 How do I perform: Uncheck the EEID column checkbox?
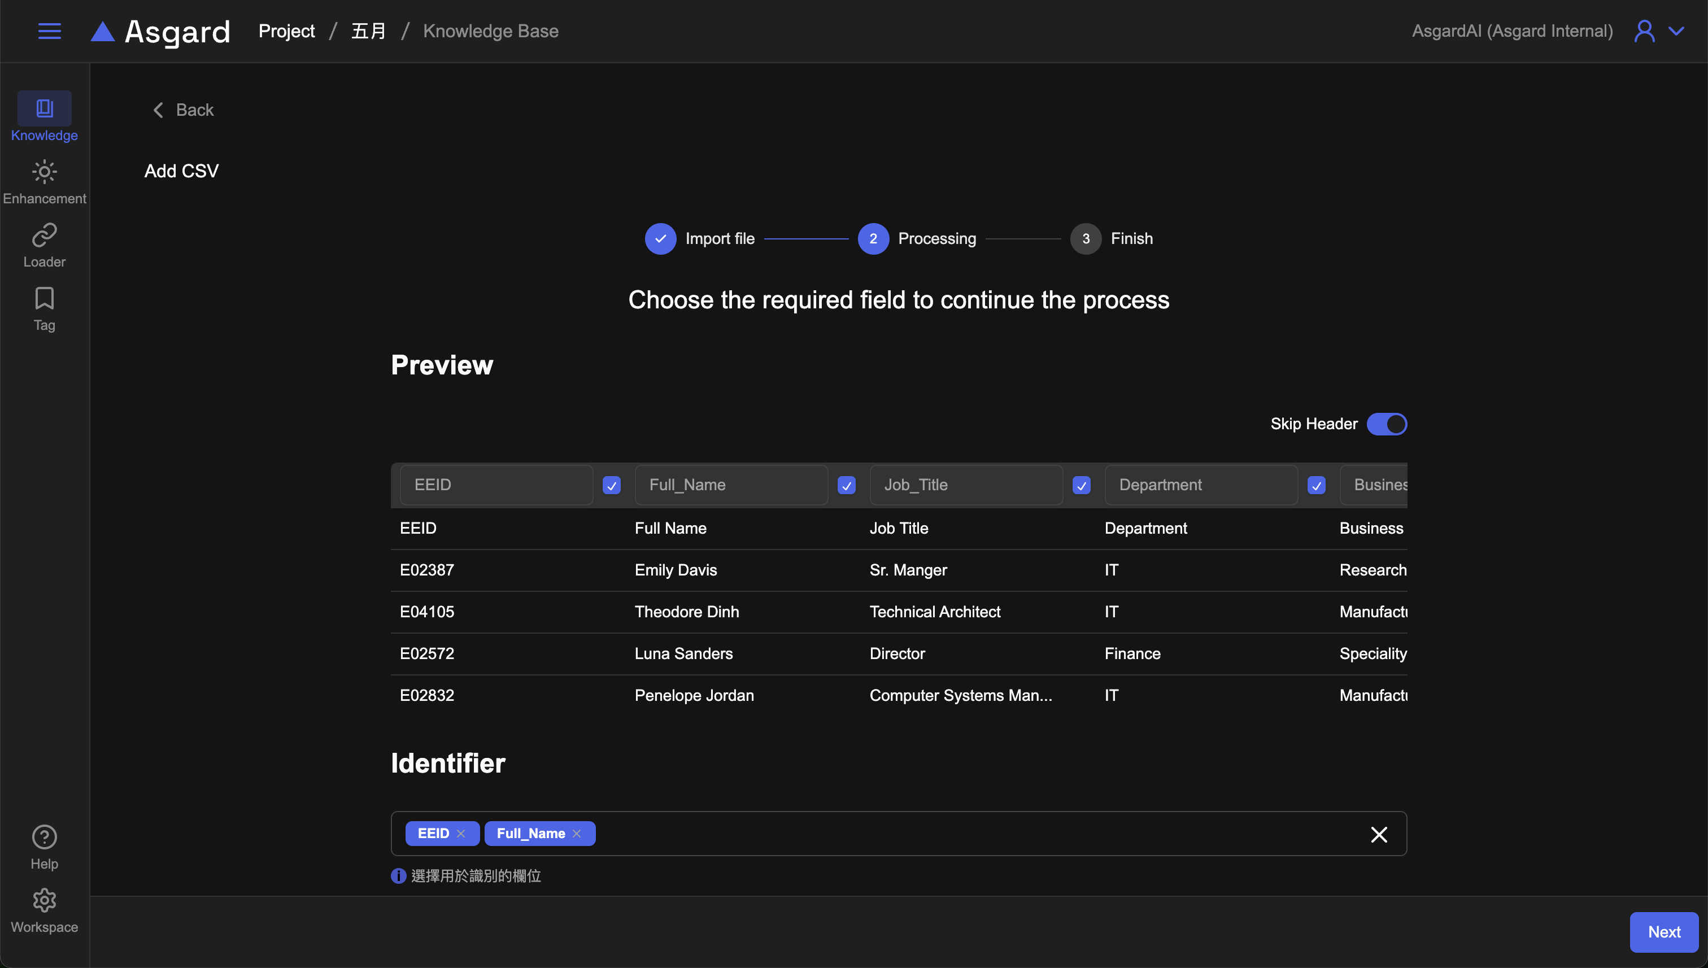[x=611, y=485]
